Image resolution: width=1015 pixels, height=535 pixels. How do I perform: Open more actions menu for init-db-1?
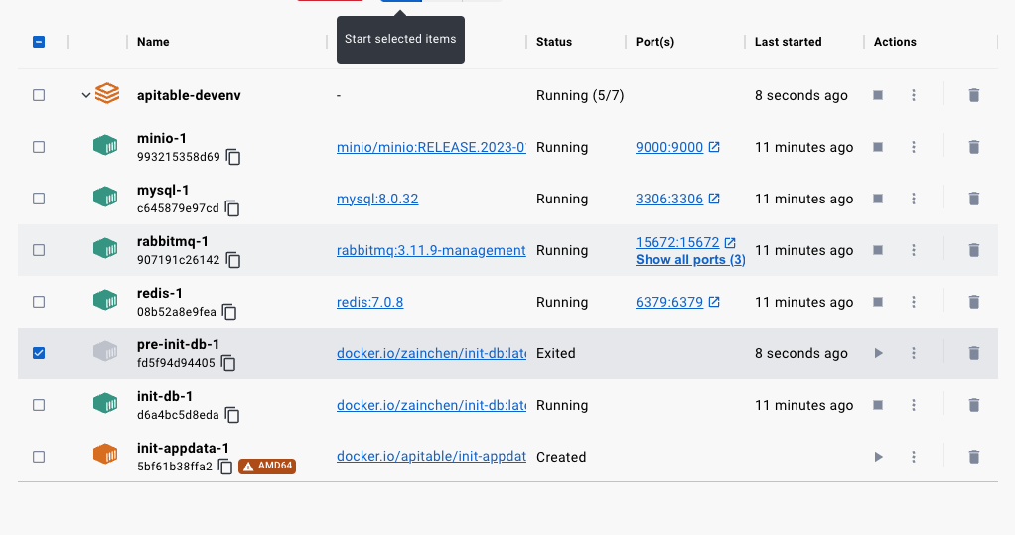[x=914, y=405]
